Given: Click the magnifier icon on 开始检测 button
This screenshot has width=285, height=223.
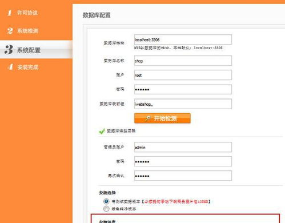Looking at the screenshot, I should [148, 118].
